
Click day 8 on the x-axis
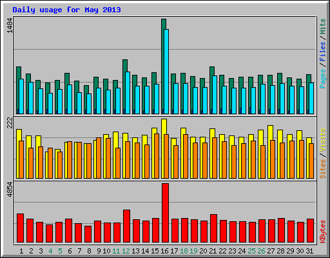[89, 251]
